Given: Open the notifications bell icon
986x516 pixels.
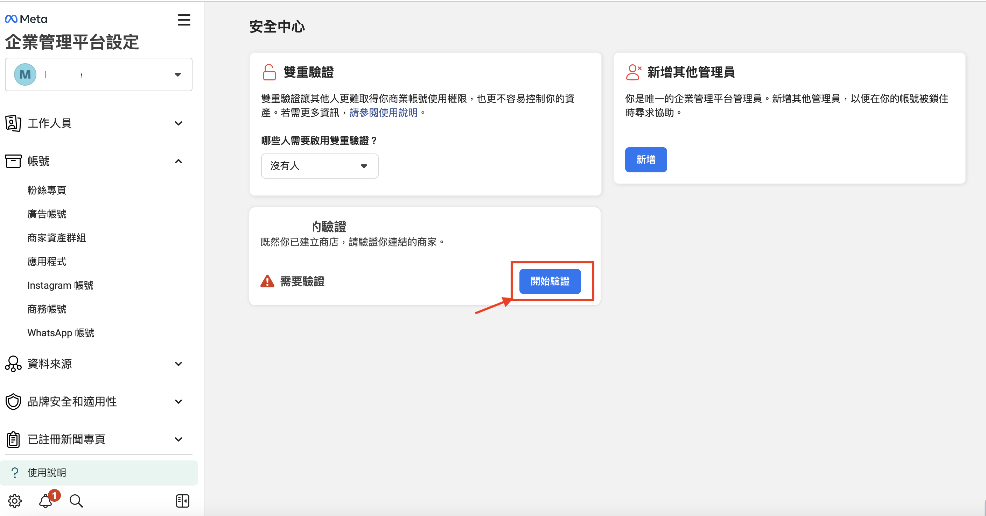Looking at the screenshot, I should pyautogui.click(x=46, y=501).
